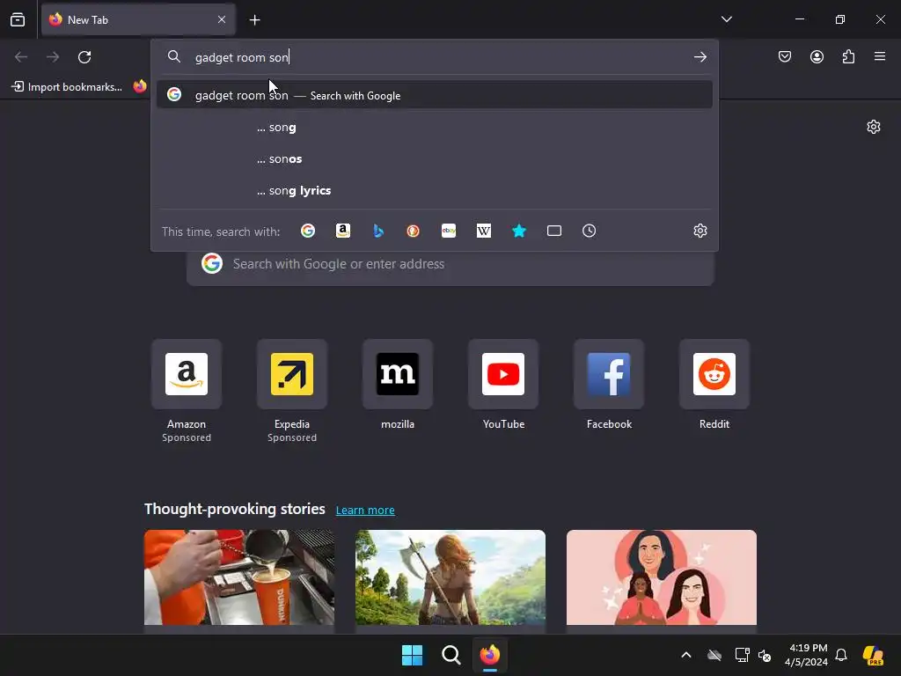Click into the address bar text 'gadget room son'
Viewport: 901px width, 676px height.
click(x=241, y=57)
